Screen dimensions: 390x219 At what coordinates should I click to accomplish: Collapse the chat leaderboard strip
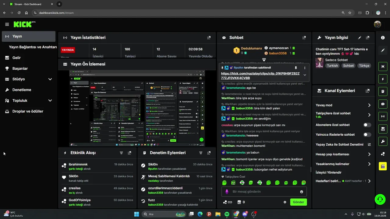264,60
